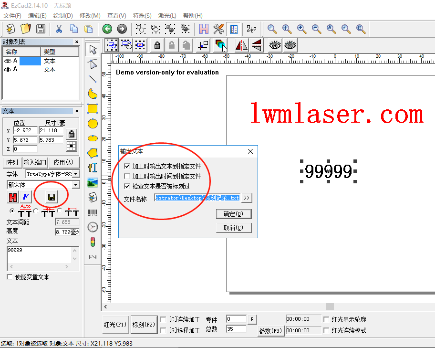The image size is (435, 348).
Task: Uncheck 加工时输出文本到指定文件 checkbox
Action: pos(127,167)
